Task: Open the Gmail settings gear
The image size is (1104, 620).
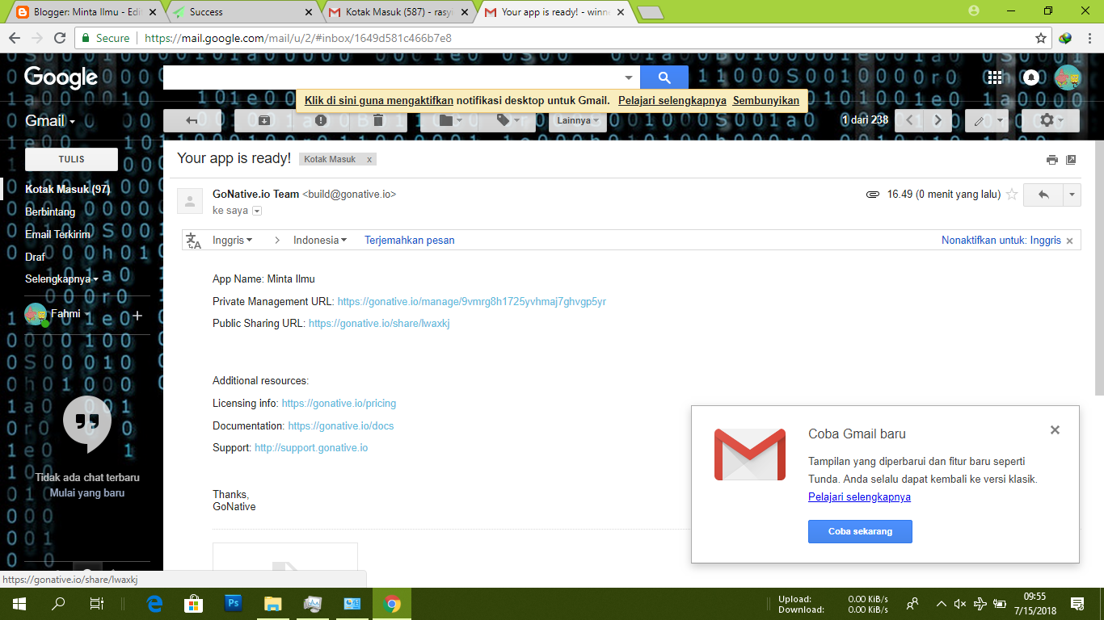Action: pyautogui.click(x=1051, y=120)
